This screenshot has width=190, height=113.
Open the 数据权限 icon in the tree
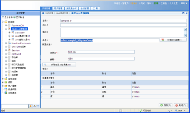6,89
